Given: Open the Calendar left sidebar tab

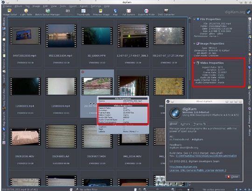Looking at the screenshot, I should pyautogui.click(x=4, y=50).
